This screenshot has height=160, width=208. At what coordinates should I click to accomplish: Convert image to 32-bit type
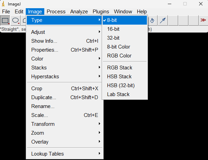125,38
